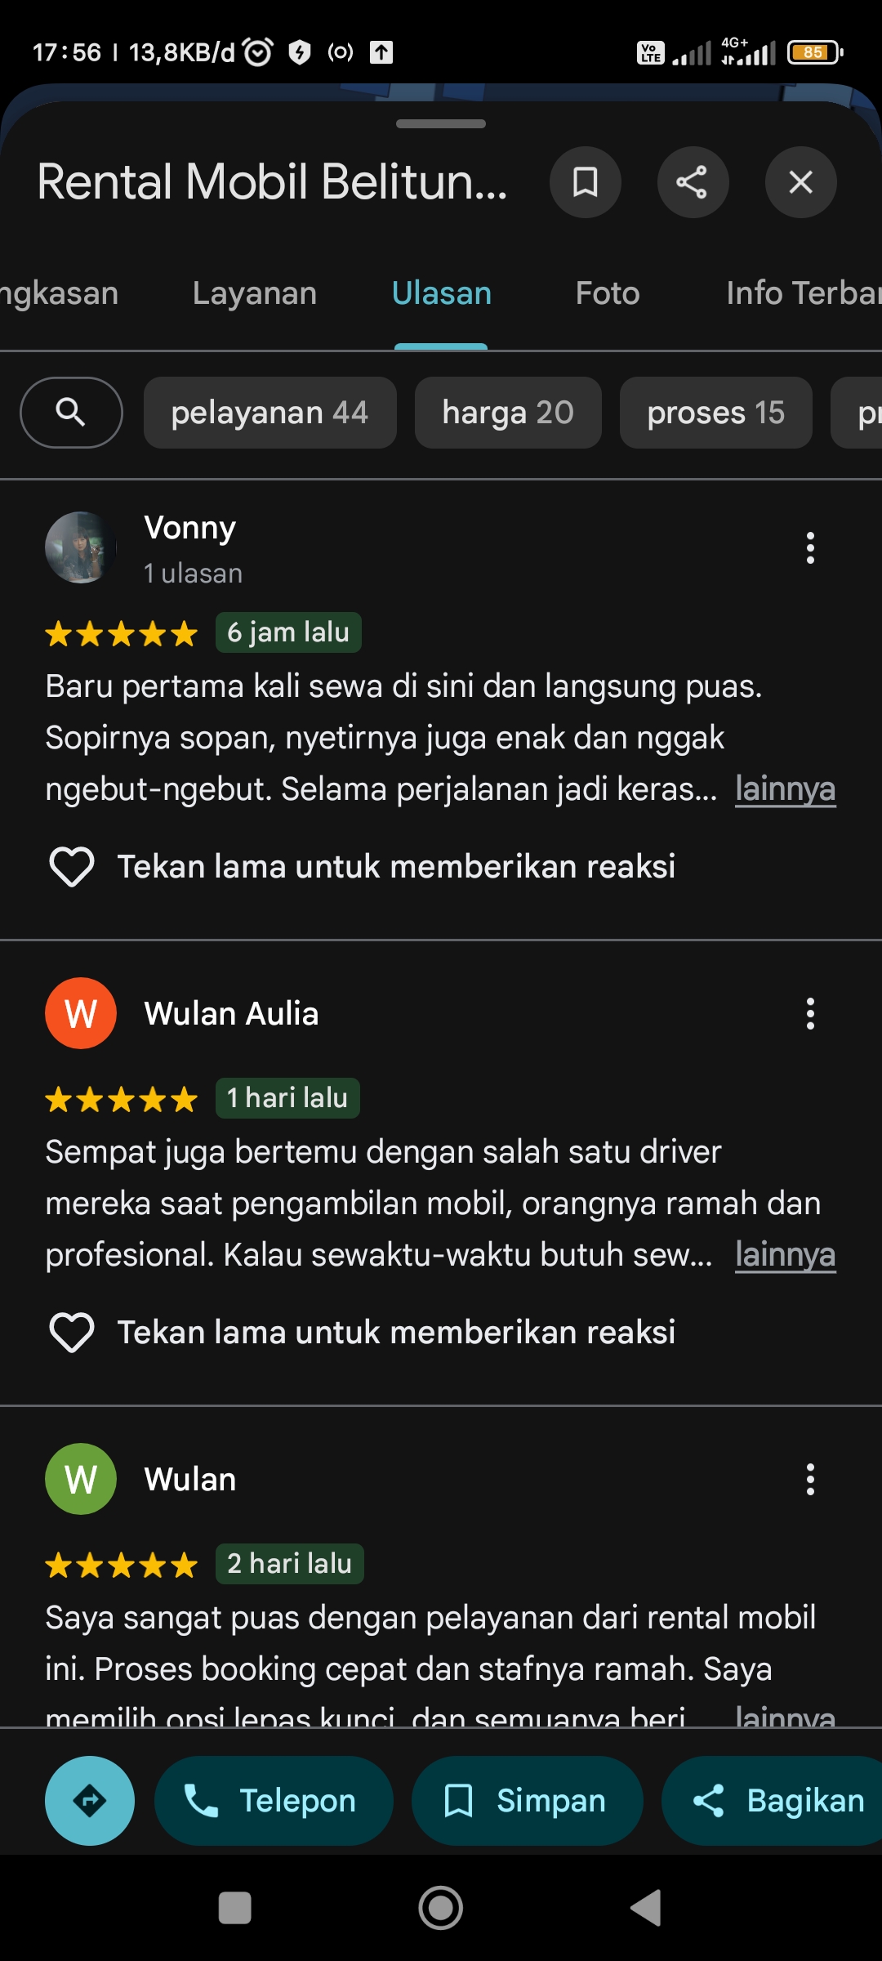Switch to the Foto tab
882x1961 pixels.
tap(608, 293)
